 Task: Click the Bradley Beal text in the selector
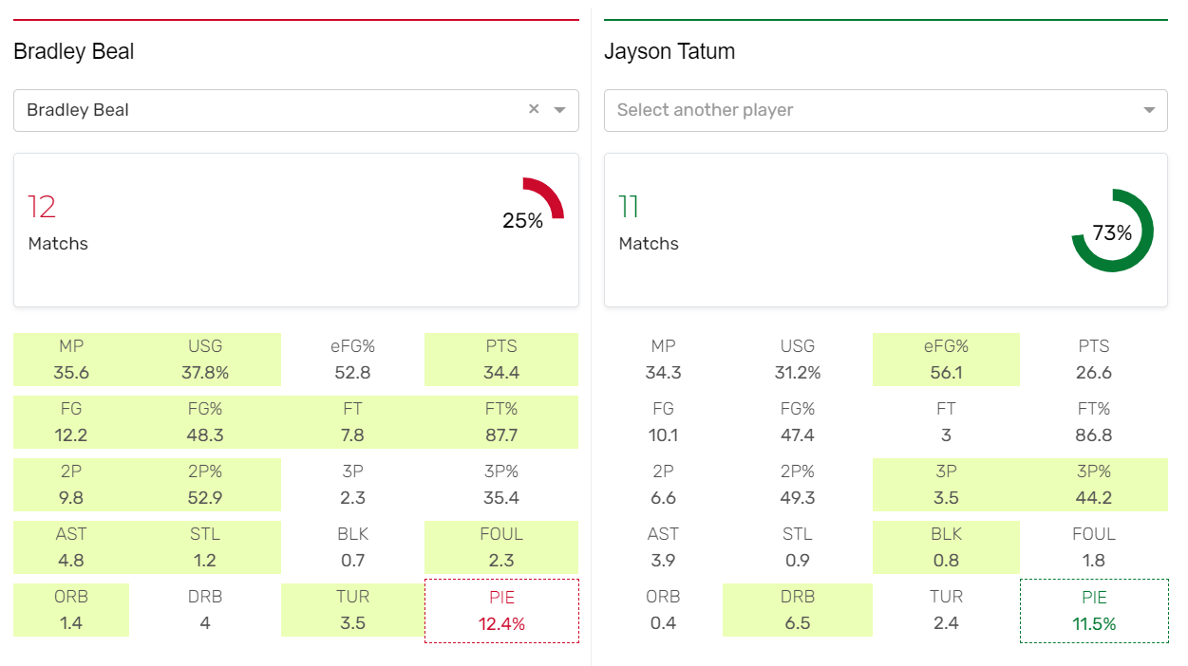click(78, 110)
